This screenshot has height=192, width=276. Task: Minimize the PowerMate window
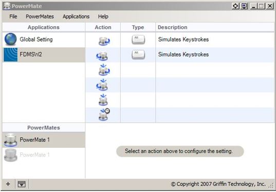pyautogui.click(x=254, y=6)
